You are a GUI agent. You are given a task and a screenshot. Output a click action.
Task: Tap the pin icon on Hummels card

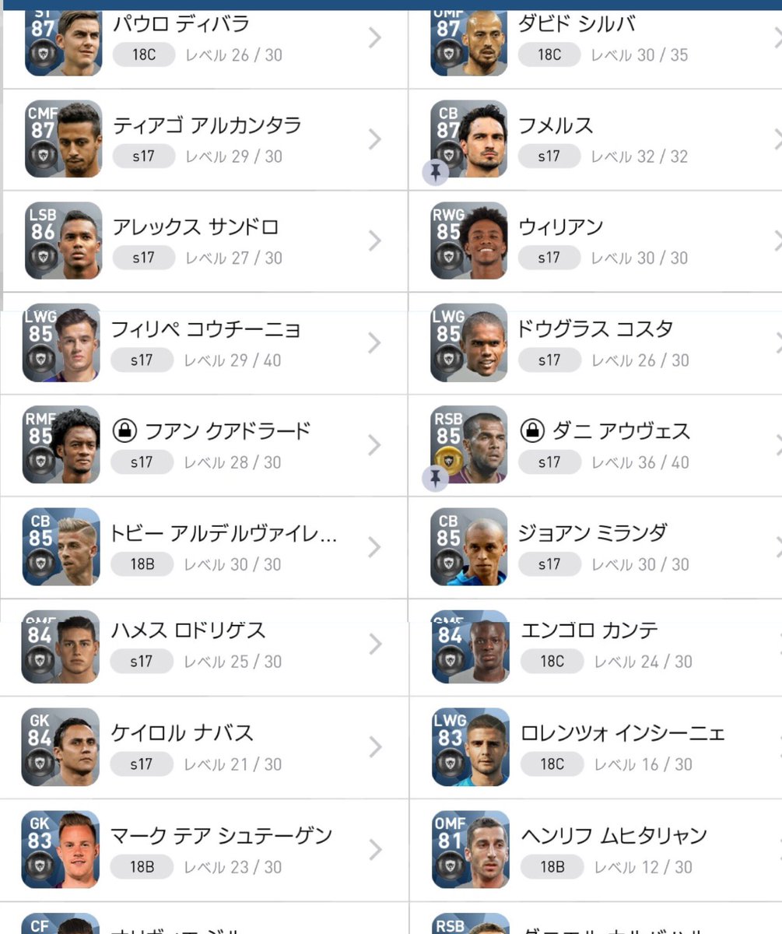436,172
